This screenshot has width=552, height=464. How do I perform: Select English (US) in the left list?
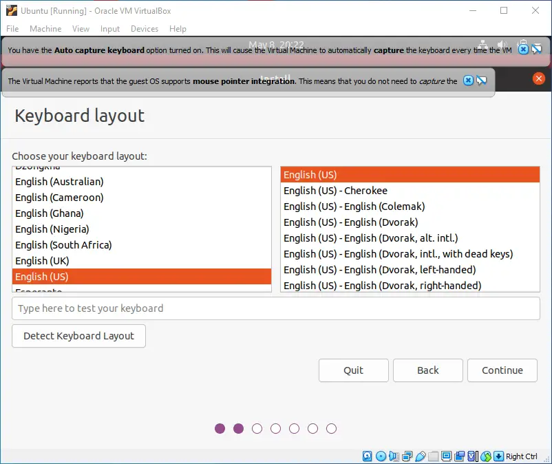142,277
